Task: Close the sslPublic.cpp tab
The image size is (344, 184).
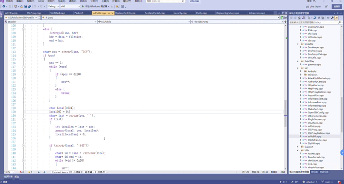Action: coord(112,13)
